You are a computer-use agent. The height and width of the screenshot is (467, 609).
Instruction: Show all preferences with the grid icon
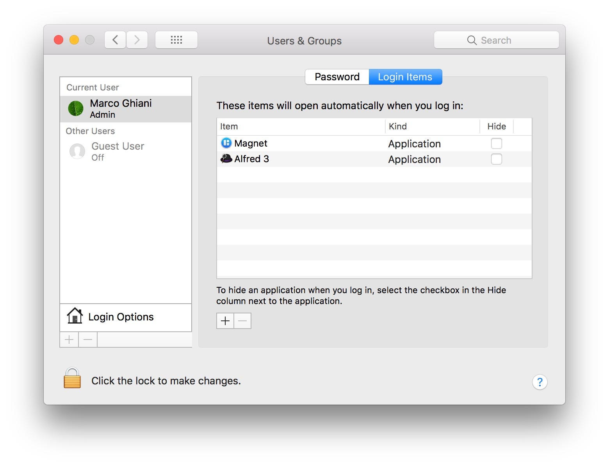(x=176, y=40)
